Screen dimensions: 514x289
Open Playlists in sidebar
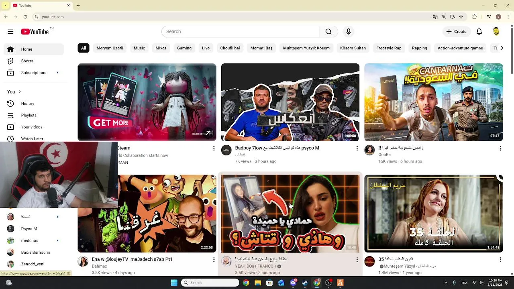pyautogui.click(x=34, y=115)
